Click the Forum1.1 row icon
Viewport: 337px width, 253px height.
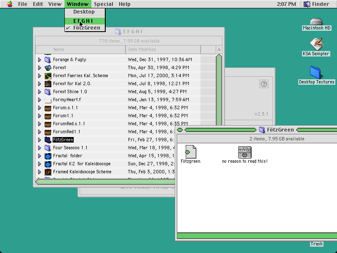click(x=48, y=116)
